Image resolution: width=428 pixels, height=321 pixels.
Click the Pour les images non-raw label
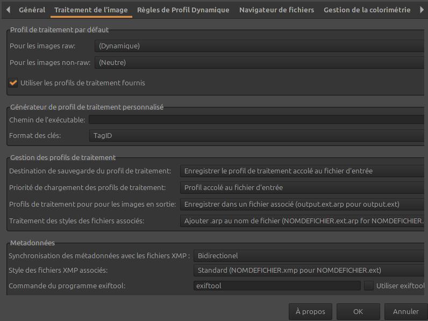(50, 62)
